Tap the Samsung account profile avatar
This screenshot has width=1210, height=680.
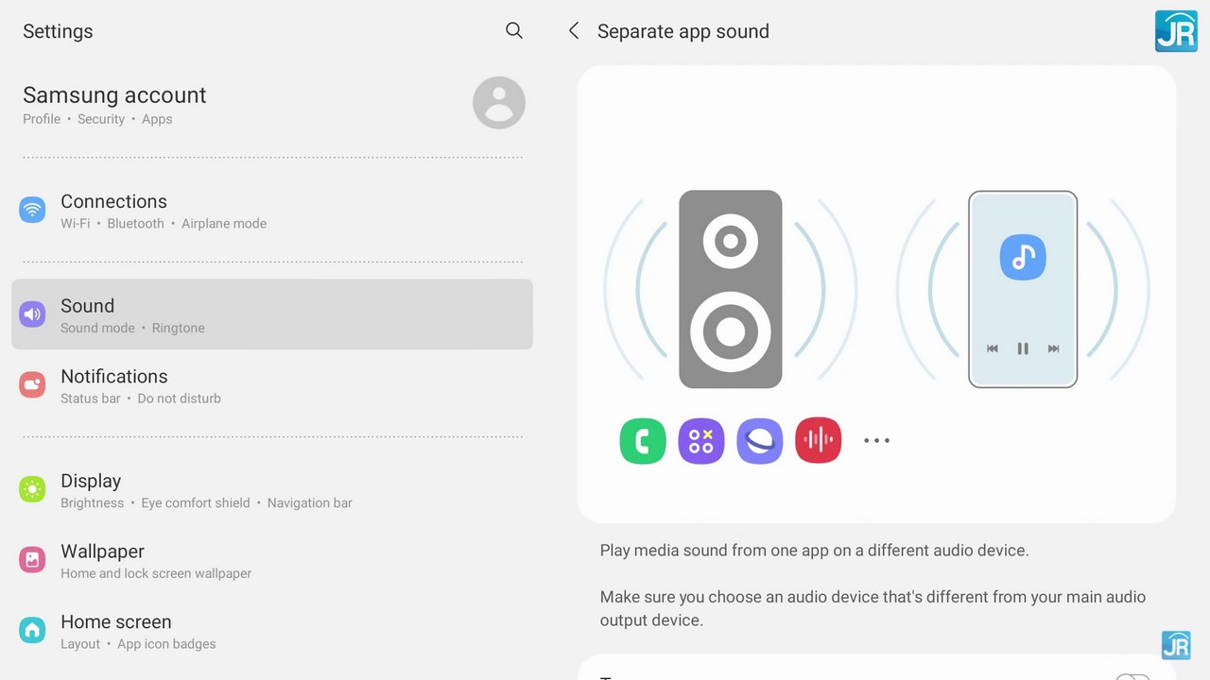[x=498, y=103]
